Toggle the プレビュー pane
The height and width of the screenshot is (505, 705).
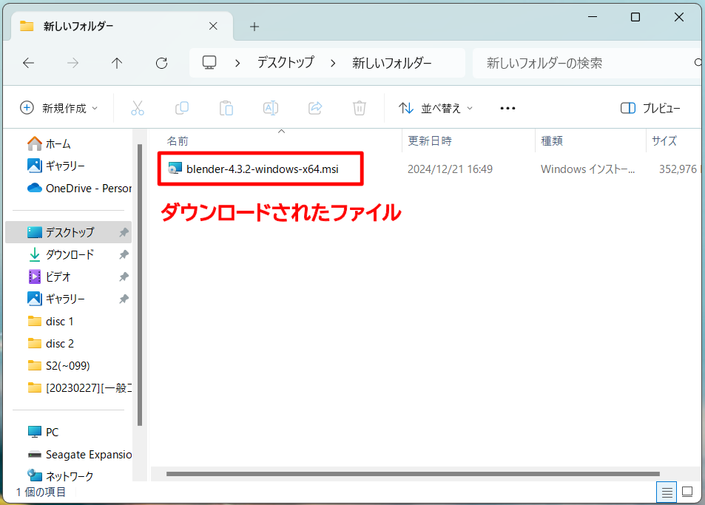pyautogui.click(x=650, y=108)
